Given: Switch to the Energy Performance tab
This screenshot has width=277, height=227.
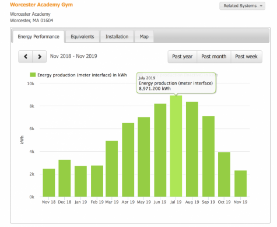Looking at the screenshot, I should pyautogui.click(x=38, y=37).
